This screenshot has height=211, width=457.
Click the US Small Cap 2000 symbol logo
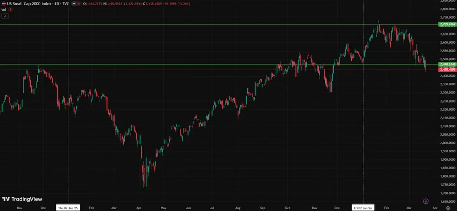4,3
